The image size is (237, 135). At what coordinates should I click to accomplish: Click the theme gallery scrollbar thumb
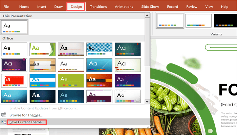(x=147, y=42)
